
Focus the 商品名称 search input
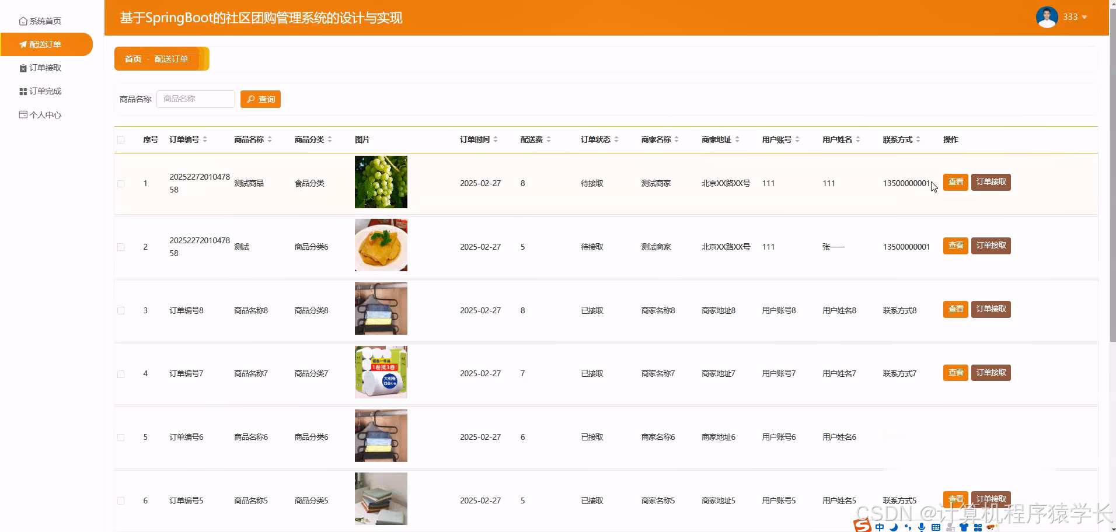pos(196,99)
